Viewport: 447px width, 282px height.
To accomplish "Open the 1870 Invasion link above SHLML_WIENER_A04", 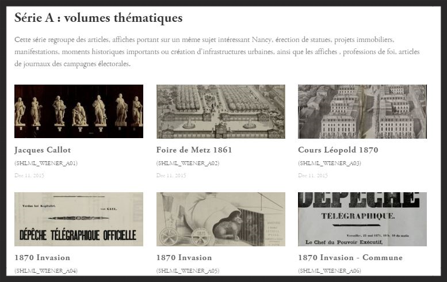I will [x=42, y=257].
